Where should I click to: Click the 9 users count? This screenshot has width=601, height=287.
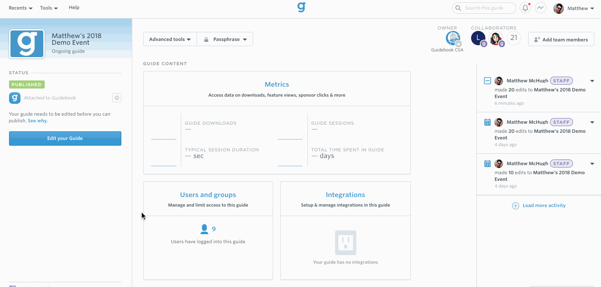pos(214,229)
